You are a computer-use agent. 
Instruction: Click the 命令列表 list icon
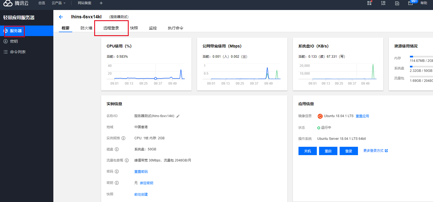[6, 52]
